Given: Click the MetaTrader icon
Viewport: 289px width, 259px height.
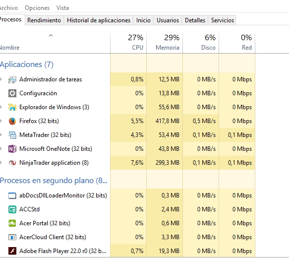Looking at the screenshot, I should (12, 135).
